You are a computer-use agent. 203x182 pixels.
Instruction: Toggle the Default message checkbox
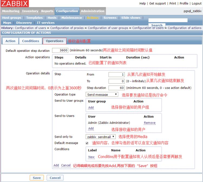tap(87, 143)
